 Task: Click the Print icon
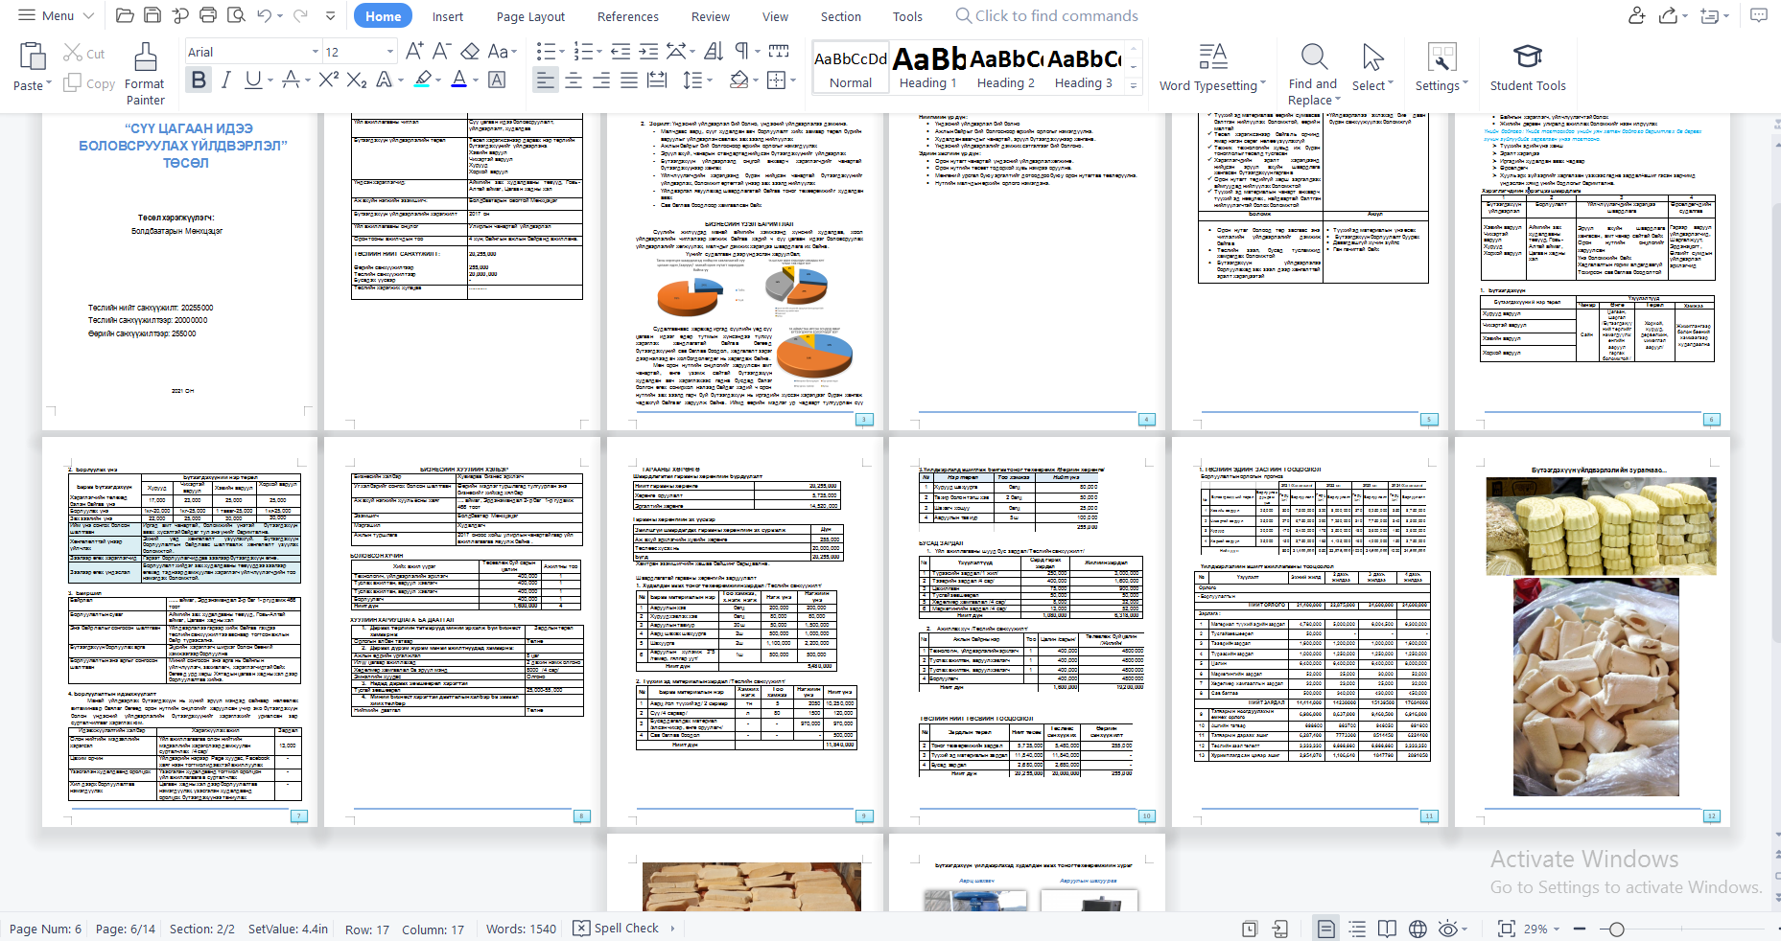(208, 15)
